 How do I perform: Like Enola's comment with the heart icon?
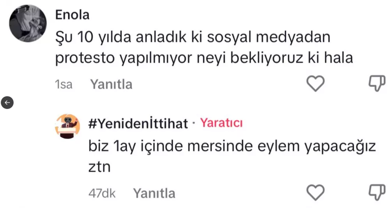(x=315, y=84)
